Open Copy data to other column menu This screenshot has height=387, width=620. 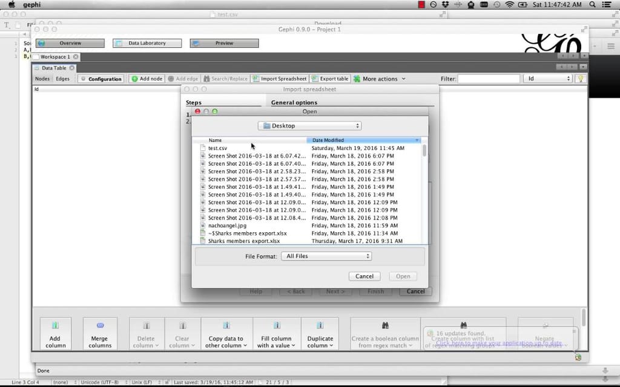click(x=226, y=334)
